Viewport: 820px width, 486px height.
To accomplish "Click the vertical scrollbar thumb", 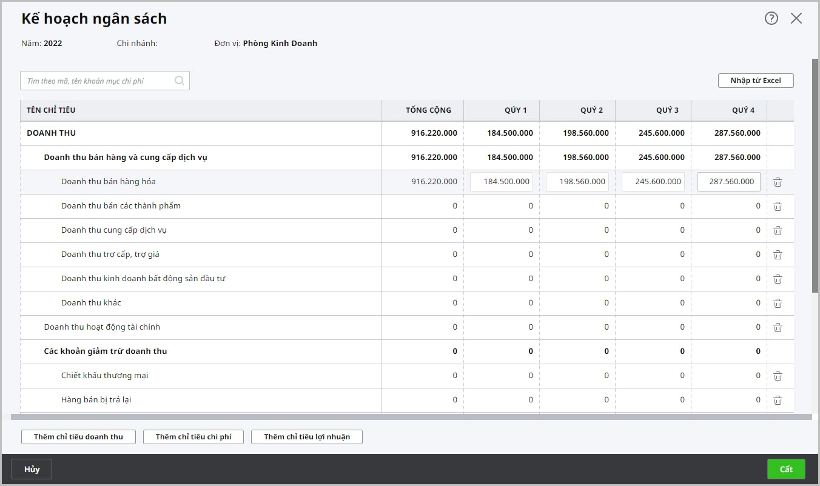I will 815,176.
